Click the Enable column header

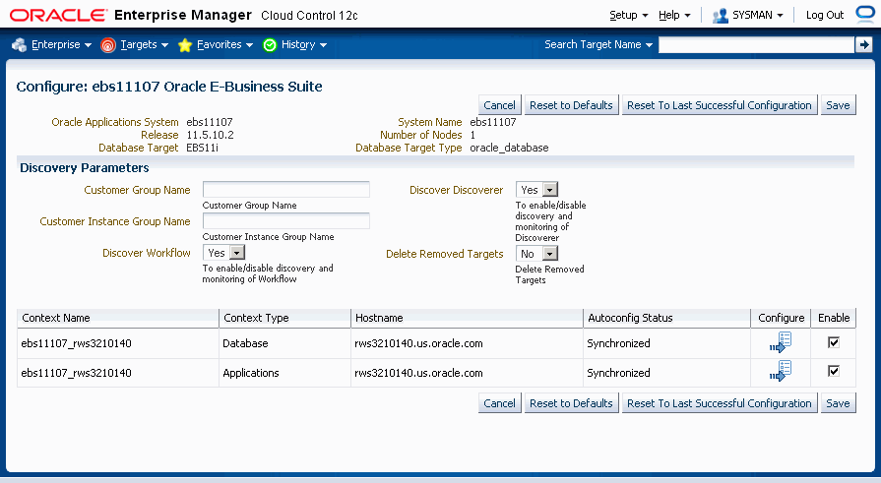pyautogui.click(x=834, y=318)
